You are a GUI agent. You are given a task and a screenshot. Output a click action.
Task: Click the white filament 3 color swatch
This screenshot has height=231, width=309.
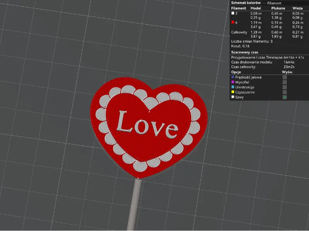click(233, 13)
